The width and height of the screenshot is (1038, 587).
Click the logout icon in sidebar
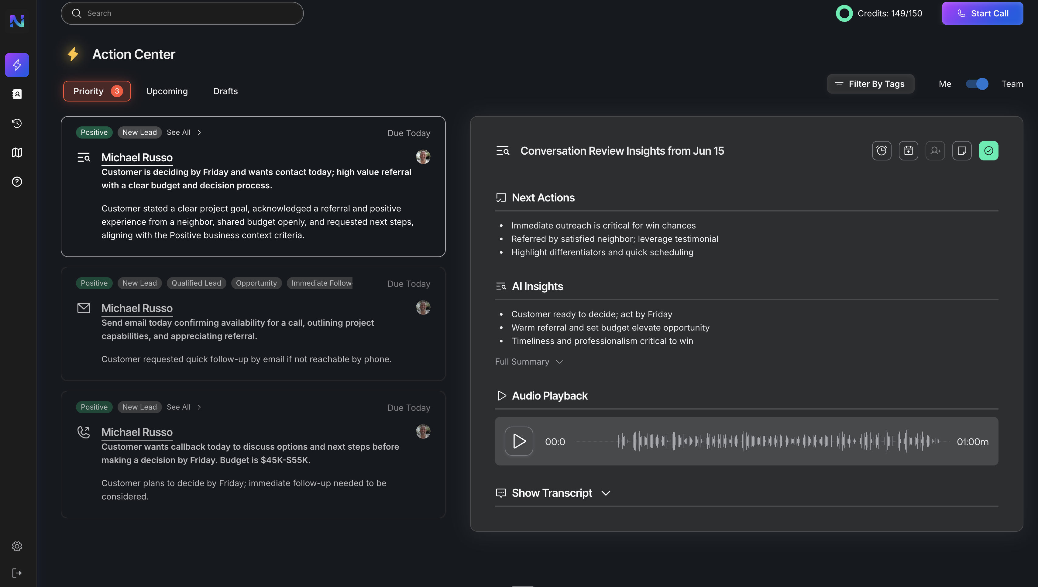17,573
